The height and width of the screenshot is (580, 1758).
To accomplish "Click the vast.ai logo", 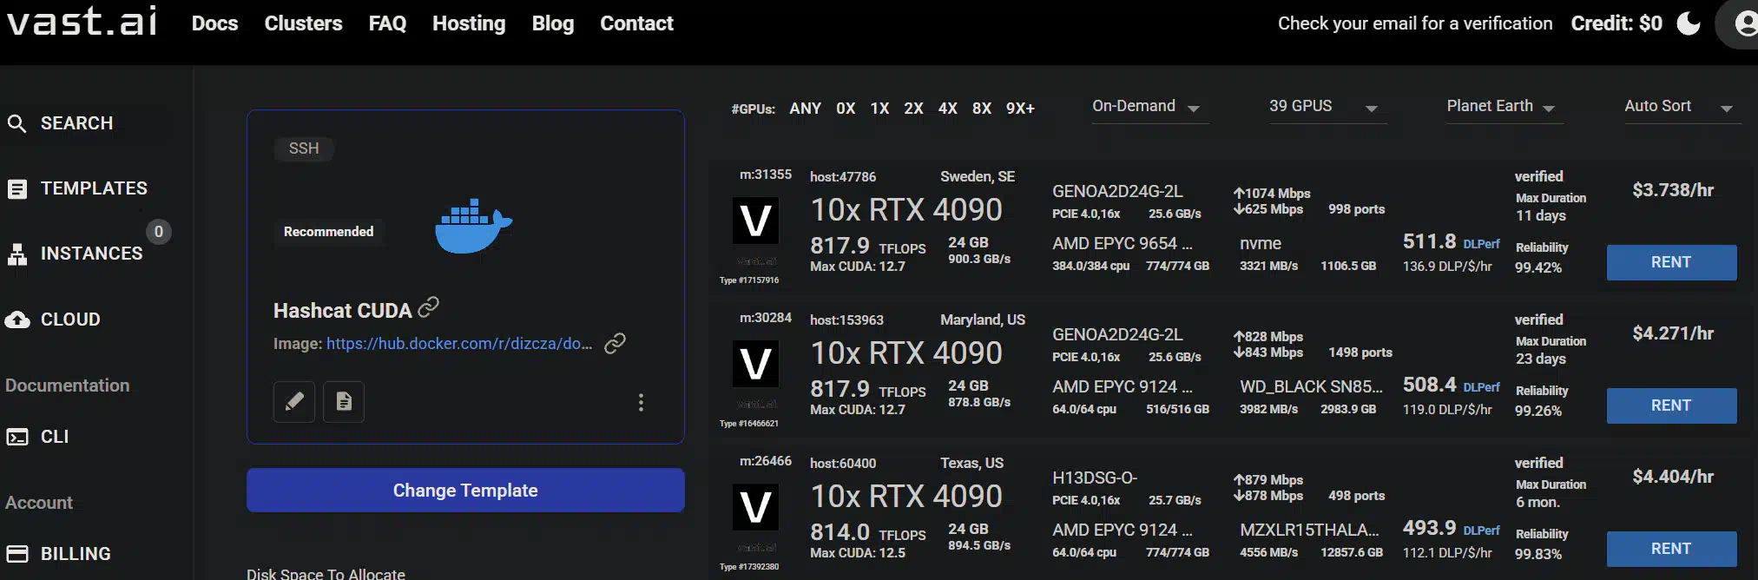I will click(82, 21).
